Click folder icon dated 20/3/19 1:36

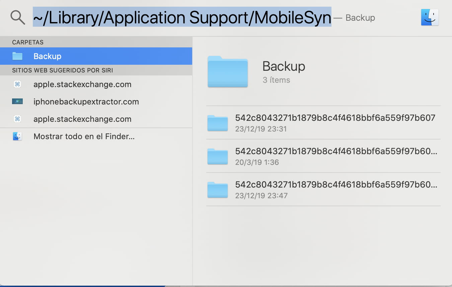pos(218,156)
